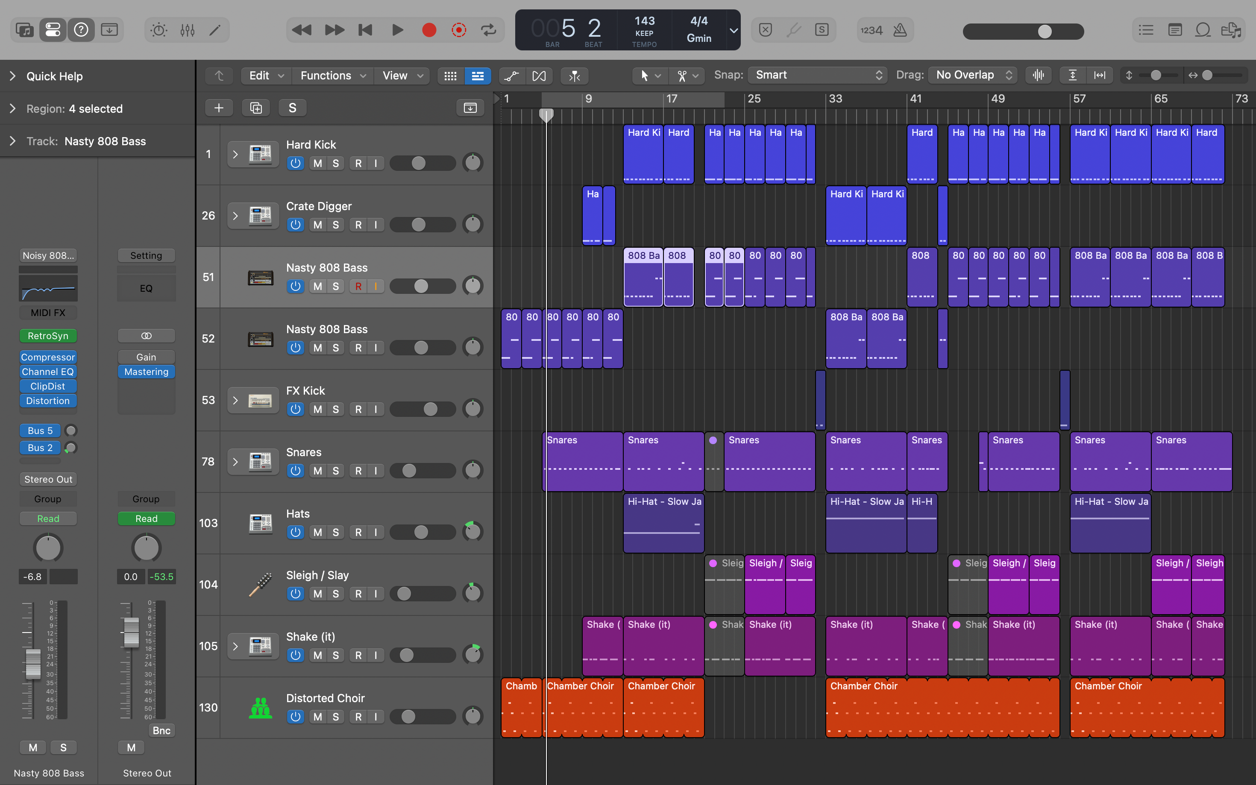The height and width of the screenshot is (785, 1256).
Task: Turn off Distorted Choir track power
Action: click(x=295, y=717)
